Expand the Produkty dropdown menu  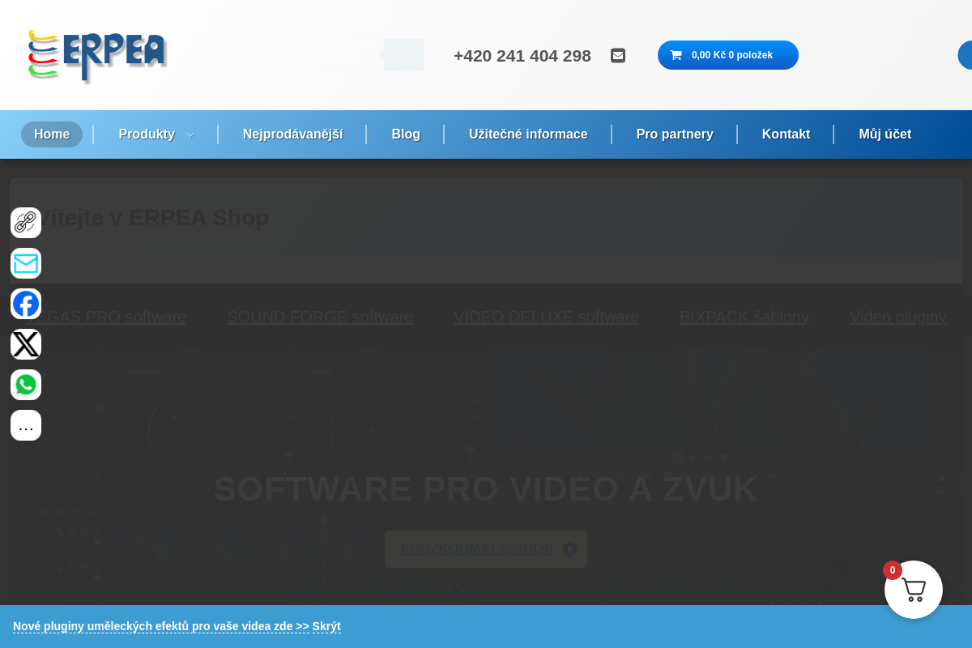pos(156,134)
